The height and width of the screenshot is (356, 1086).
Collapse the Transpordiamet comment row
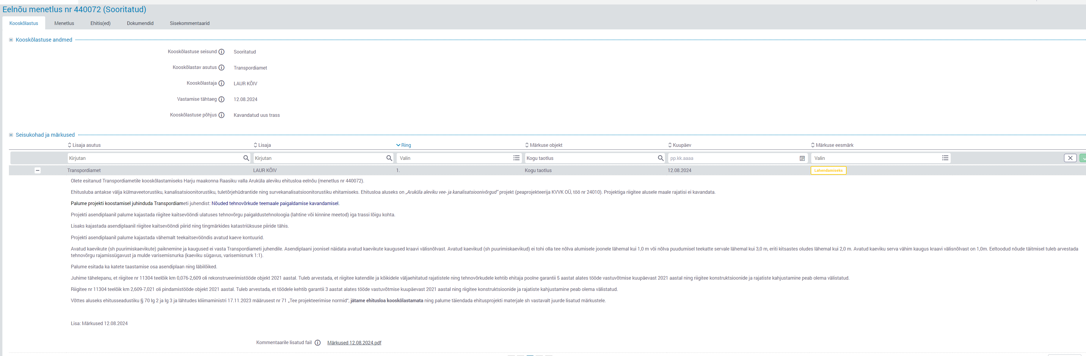[37, 171]
